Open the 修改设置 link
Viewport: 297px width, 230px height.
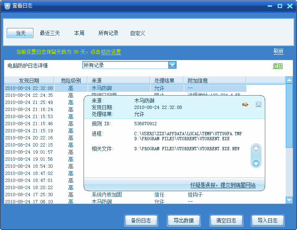111,52
